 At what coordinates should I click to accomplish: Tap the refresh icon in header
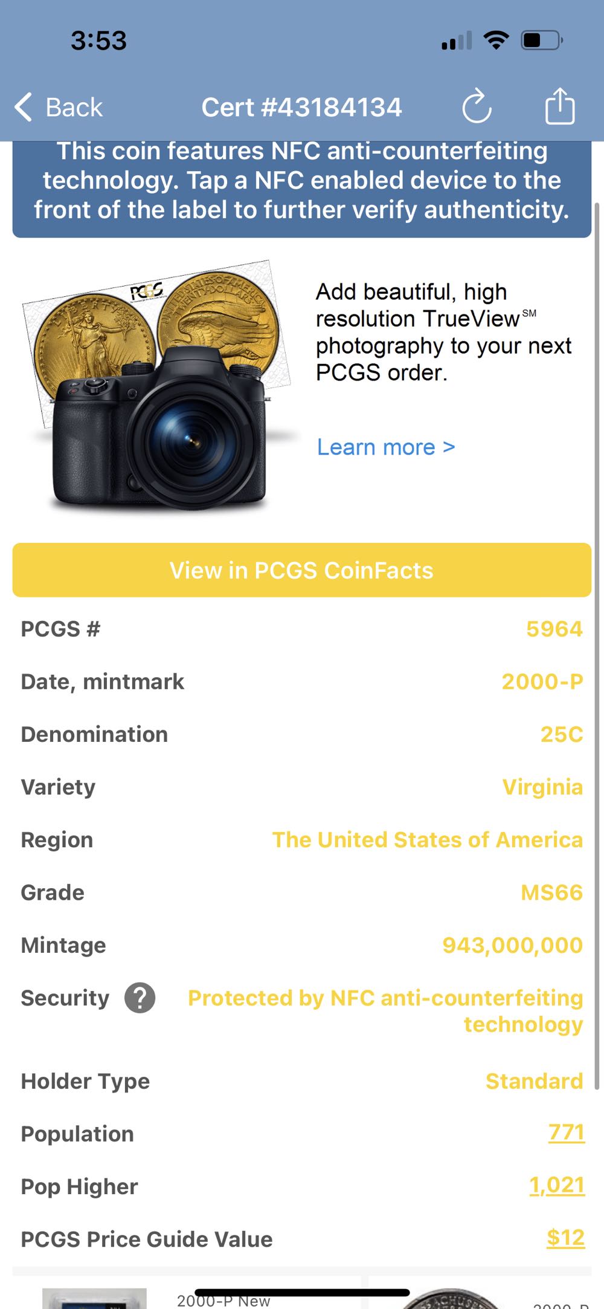477,107
